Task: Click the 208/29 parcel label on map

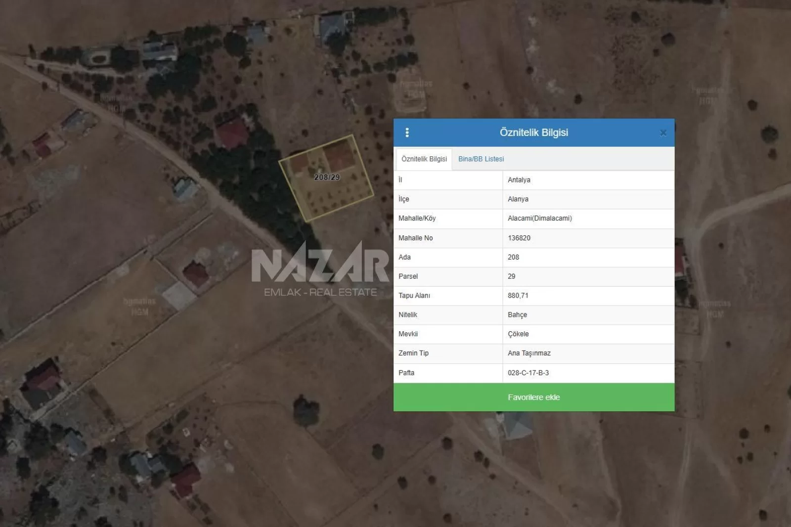Action: (327, 177)
